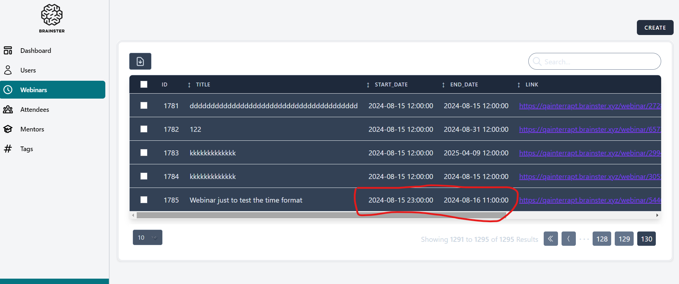Toggle the select-all checkbox in table header

[144, 84]
